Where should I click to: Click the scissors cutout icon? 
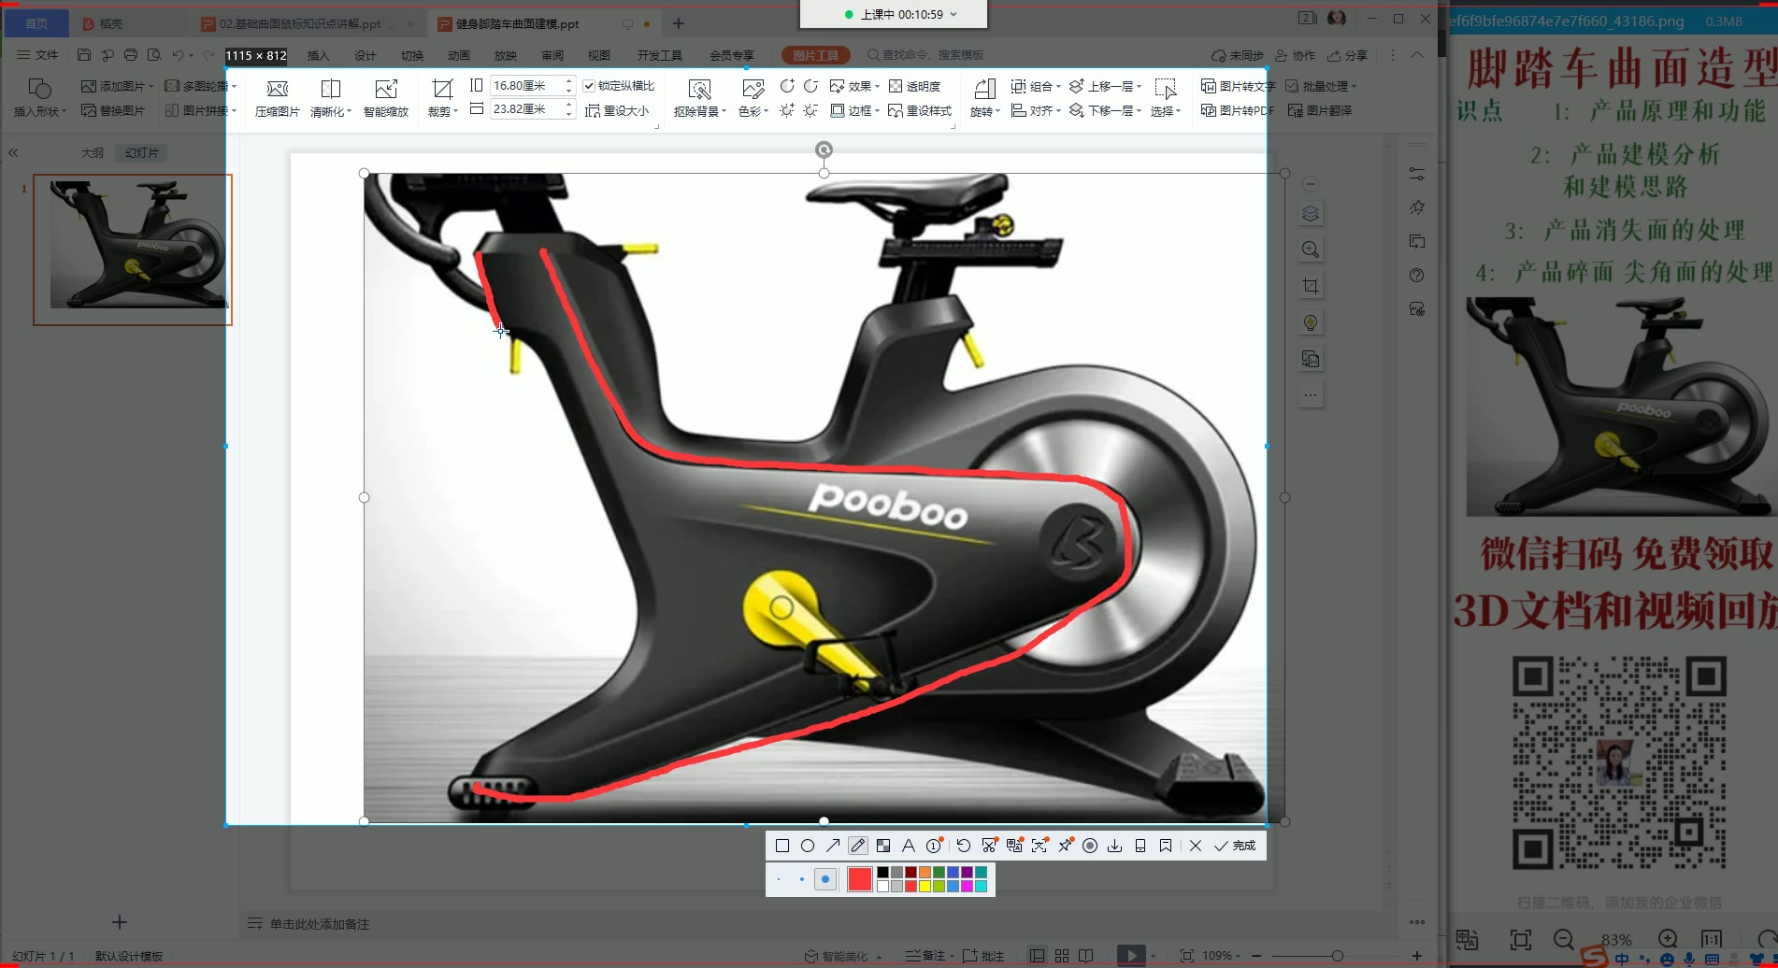[989, 846]
